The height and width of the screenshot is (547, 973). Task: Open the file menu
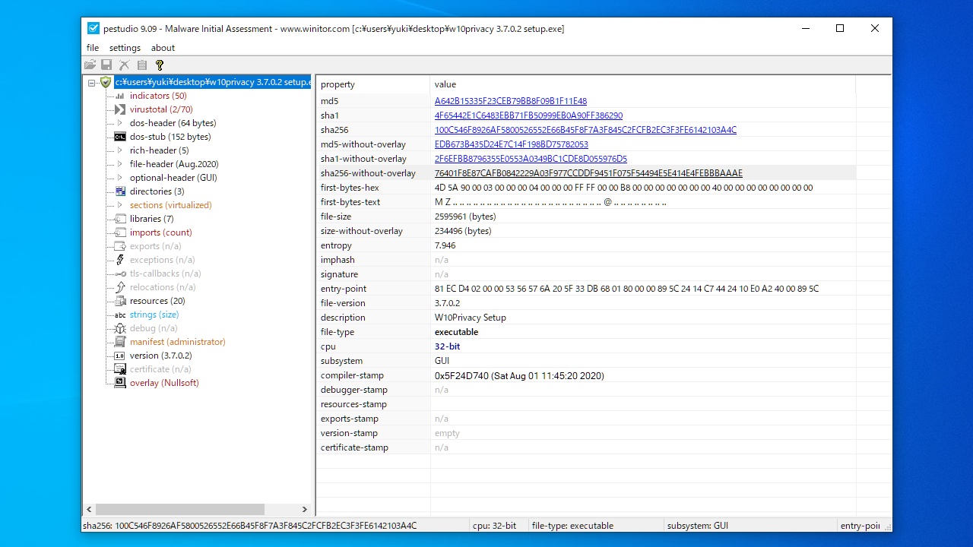pos(93,48)
